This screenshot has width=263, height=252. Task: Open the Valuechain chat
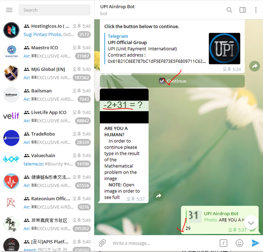pyautogui.click(x=47, y=160)
